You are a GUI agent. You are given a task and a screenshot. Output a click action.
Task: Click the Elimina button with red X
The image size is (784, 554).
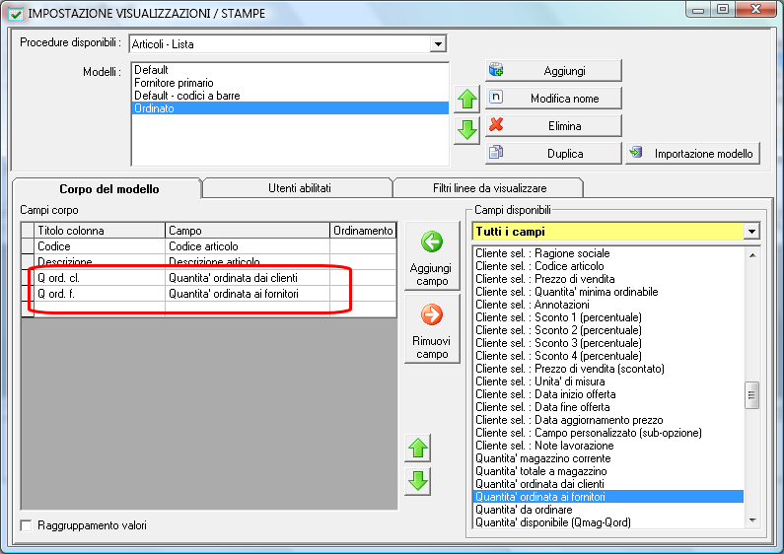click(553, 125)
